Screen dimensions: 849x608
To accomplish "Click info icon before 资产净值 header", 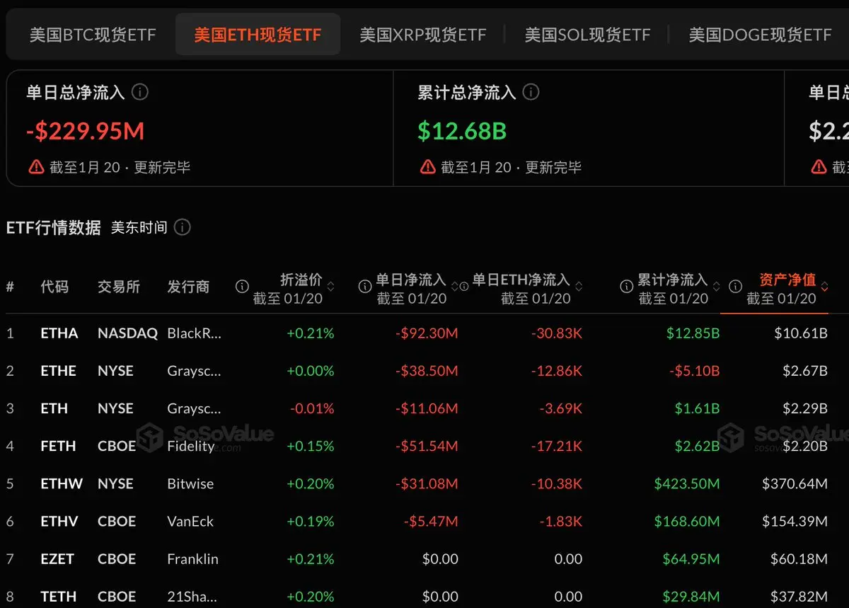I will click(735, 287).
